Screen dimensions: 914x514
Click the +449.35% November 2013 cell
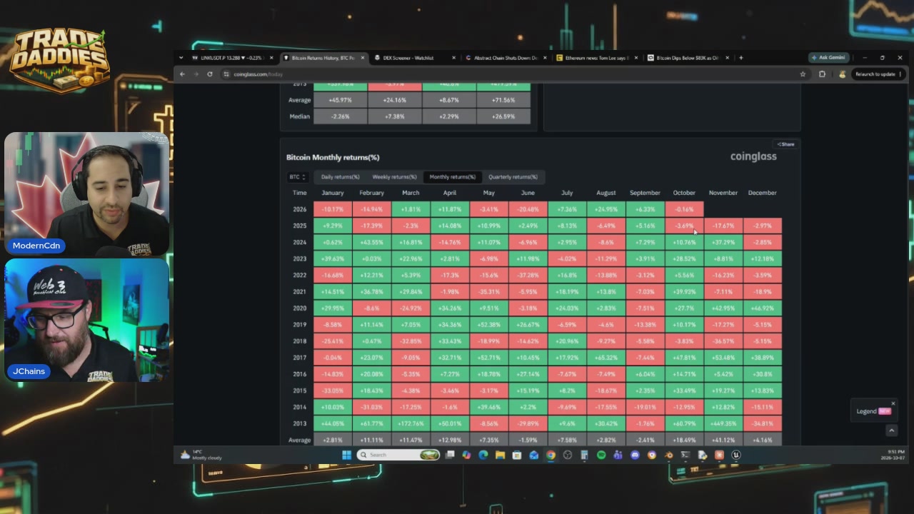click(x=723, y=423)
